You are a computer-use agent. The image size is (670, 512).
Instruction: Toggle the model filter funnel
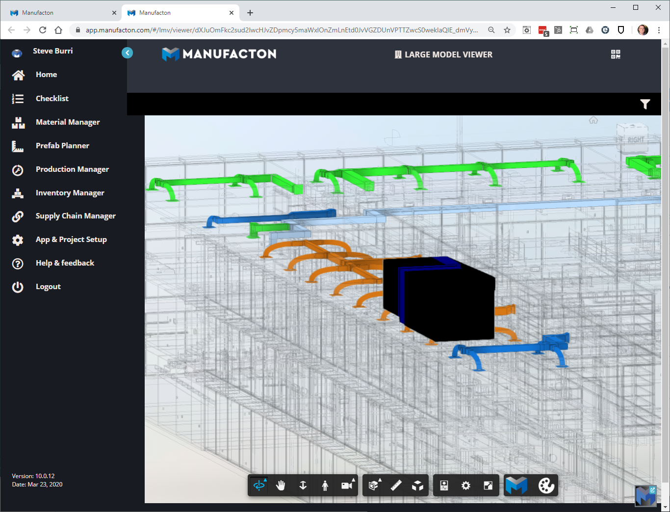point(645,104)
